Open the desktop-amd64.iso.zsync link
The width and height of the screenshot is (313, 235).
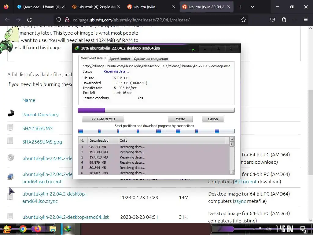(54, 197)
